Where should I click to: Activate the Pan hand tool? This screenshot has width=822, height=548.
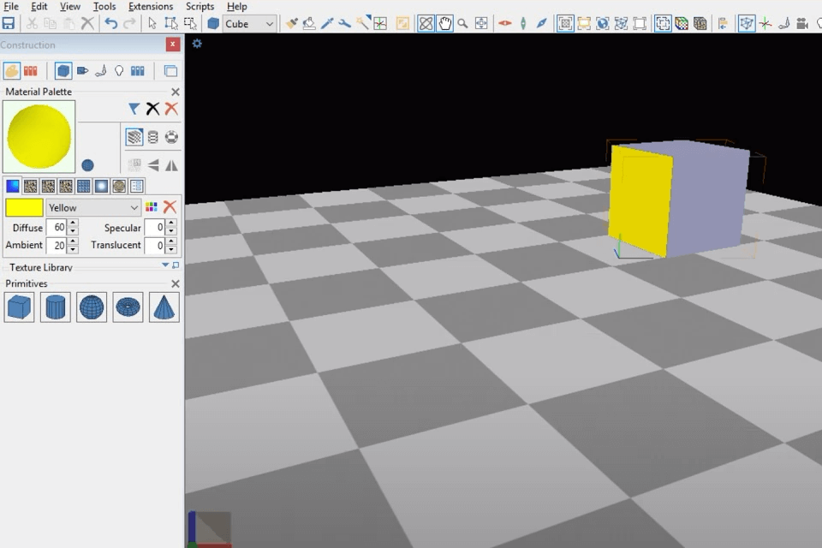pyautogui.click(x=445, y=23)
